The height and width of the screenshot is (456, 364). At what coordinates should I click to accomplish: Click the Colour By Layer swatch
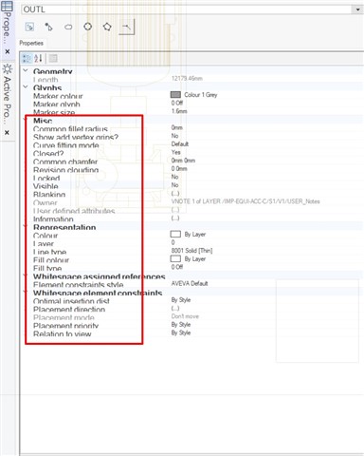click(x=175, y=234)
